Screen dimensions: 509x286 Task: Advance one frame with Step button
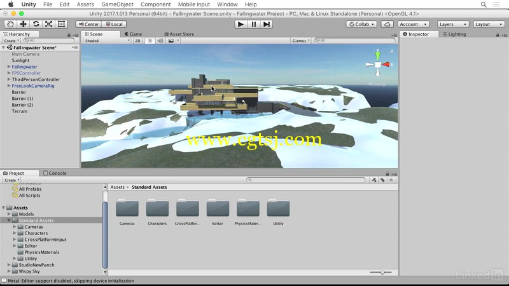(x=266, y=24)
